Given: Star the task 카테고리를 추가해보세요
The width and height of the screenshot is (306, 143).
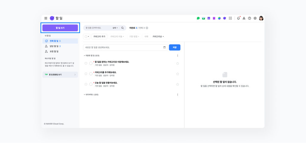Looking at the screenshot, I should tap(178, 74).
